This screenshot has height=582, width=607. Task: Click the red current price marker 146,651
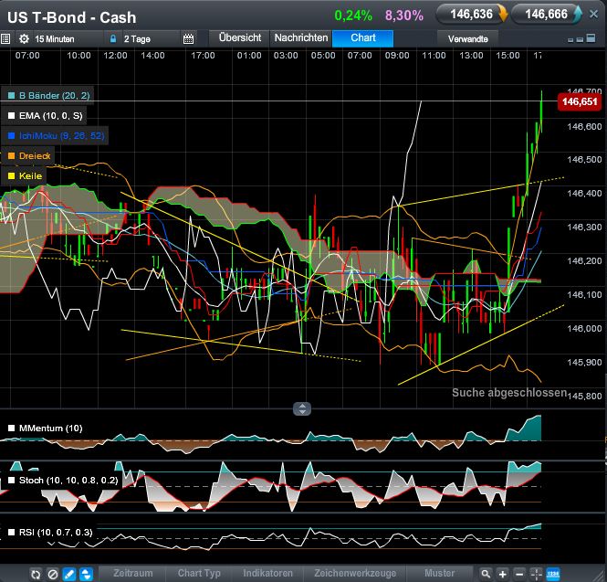[580, 102]
